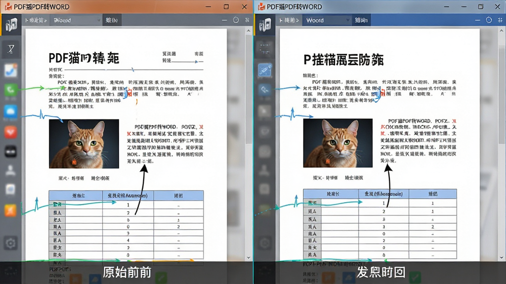This screenshot has width=506, height=284.
Task: Click the circle icon in orange window toolbar
Action: pos(236,20)
